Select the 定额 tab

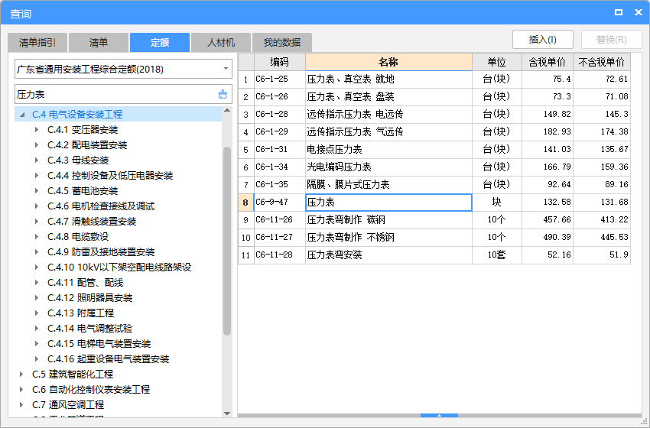(160, 43)
